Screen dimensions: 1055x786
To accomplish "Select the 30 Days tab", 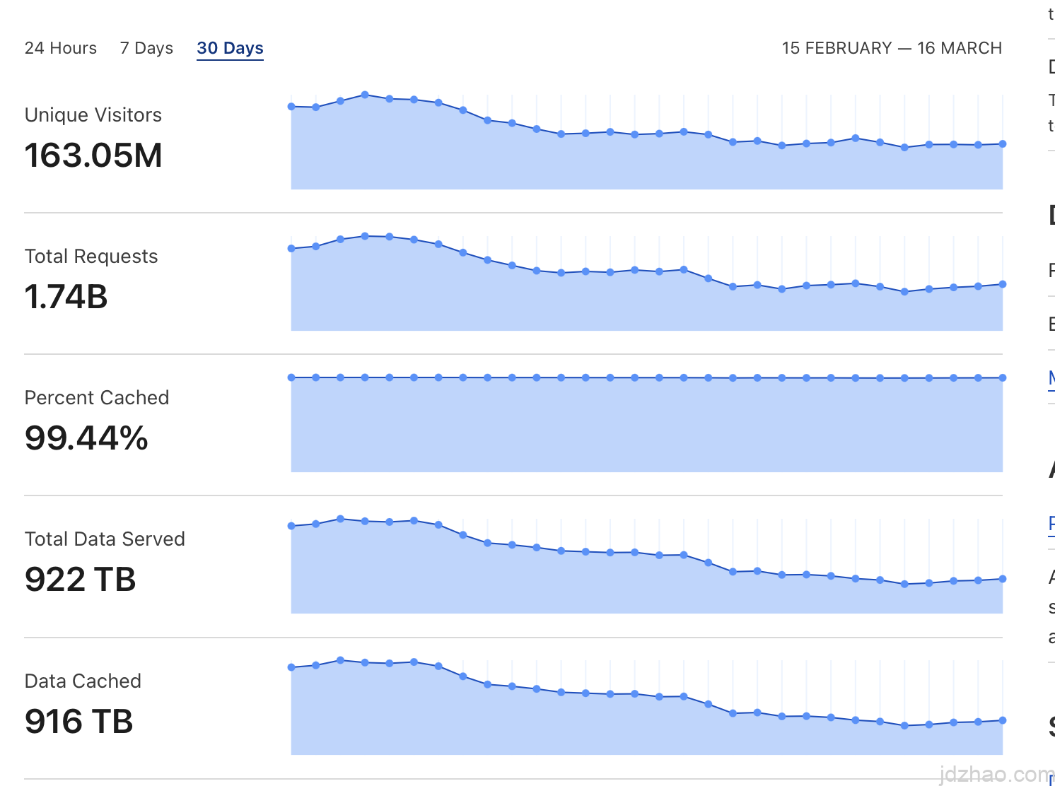I will click(x=230, y=48).
